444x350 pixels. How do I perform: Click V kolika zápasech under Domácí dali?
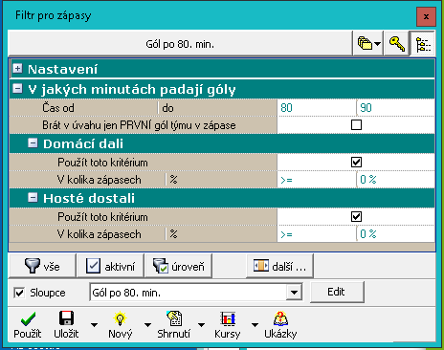tap(100, 180)
